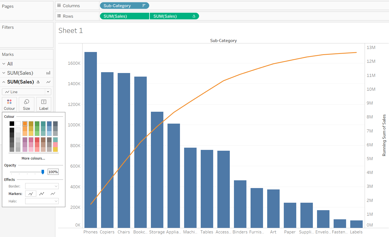389x237 pixels.
Task: Click More colours... link
Action: pyautogui.click(x=33, y=158)
